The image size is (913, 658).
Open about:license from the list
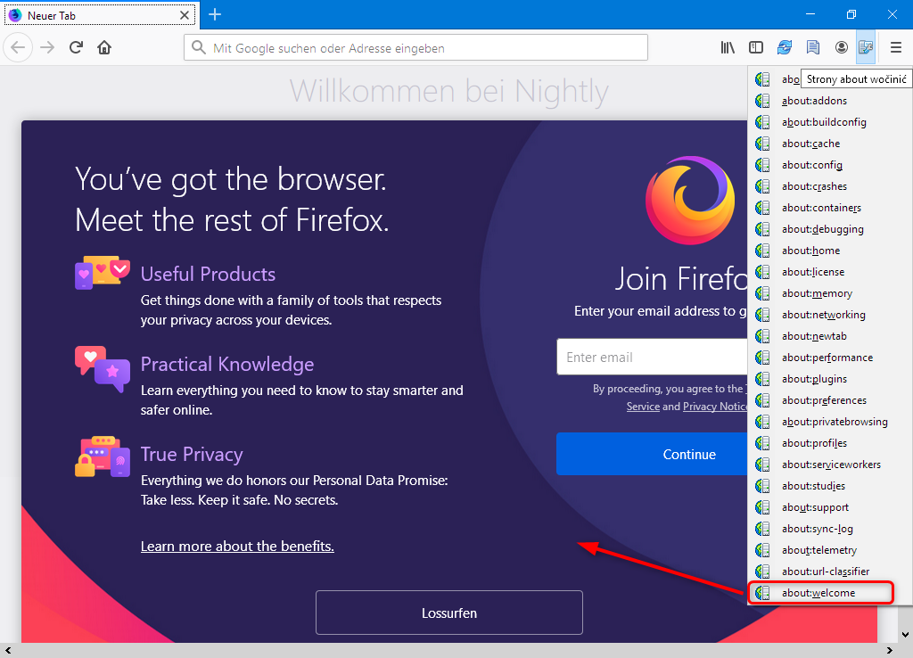830,272
